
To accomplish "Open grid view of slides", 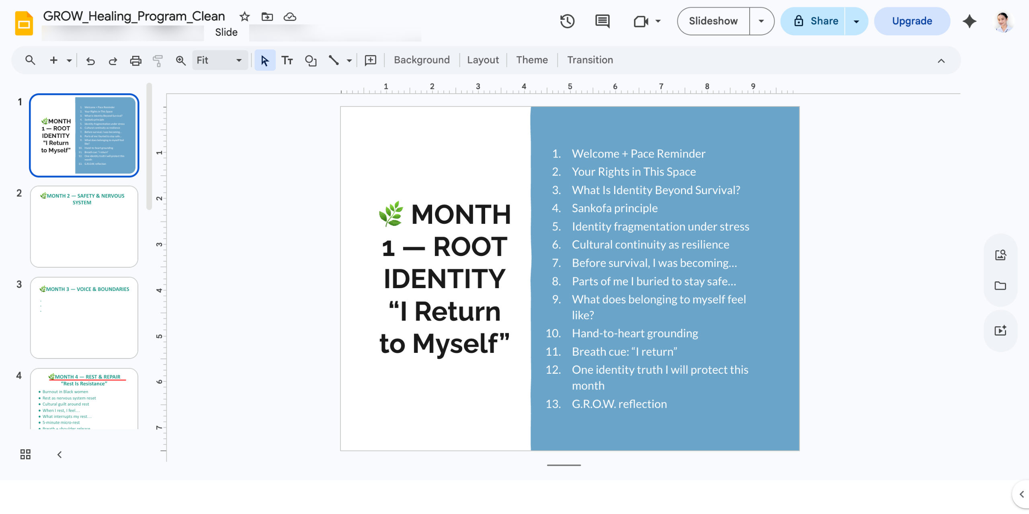I will [25, 454].
